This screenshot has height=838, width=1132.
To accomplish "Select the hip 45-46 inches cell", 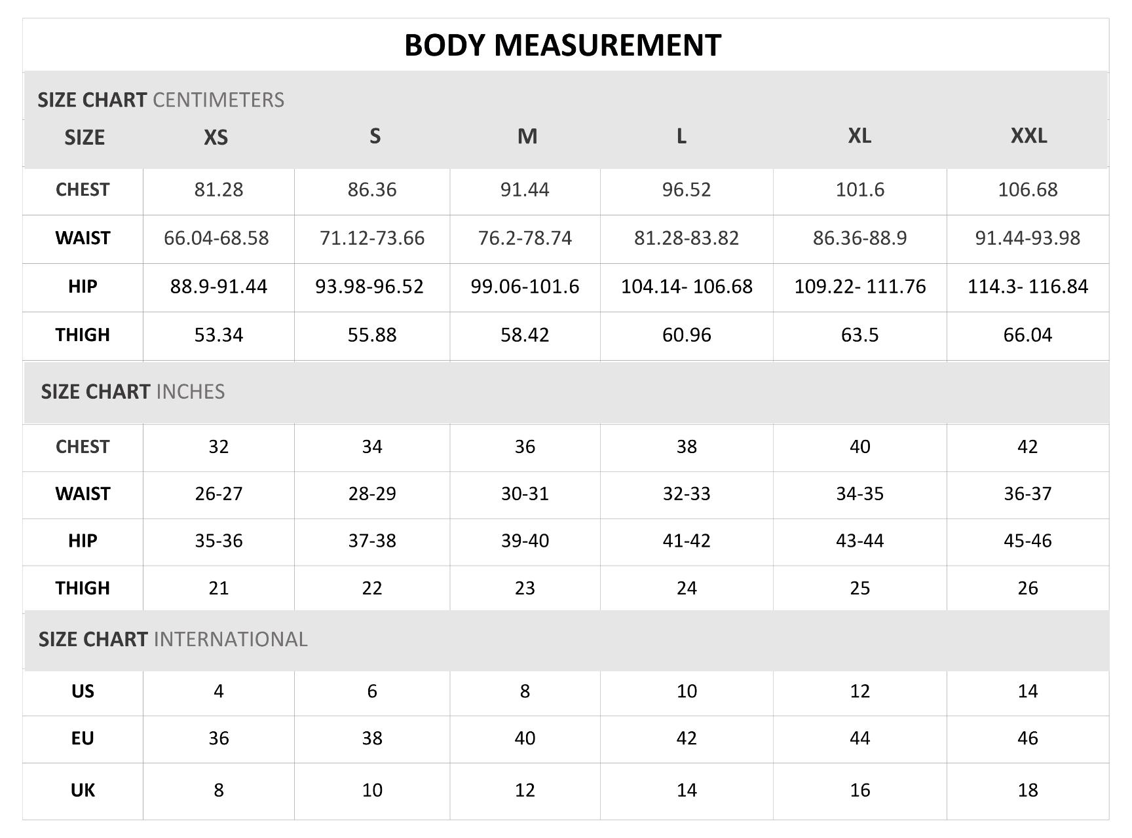I will (1027, 541).
